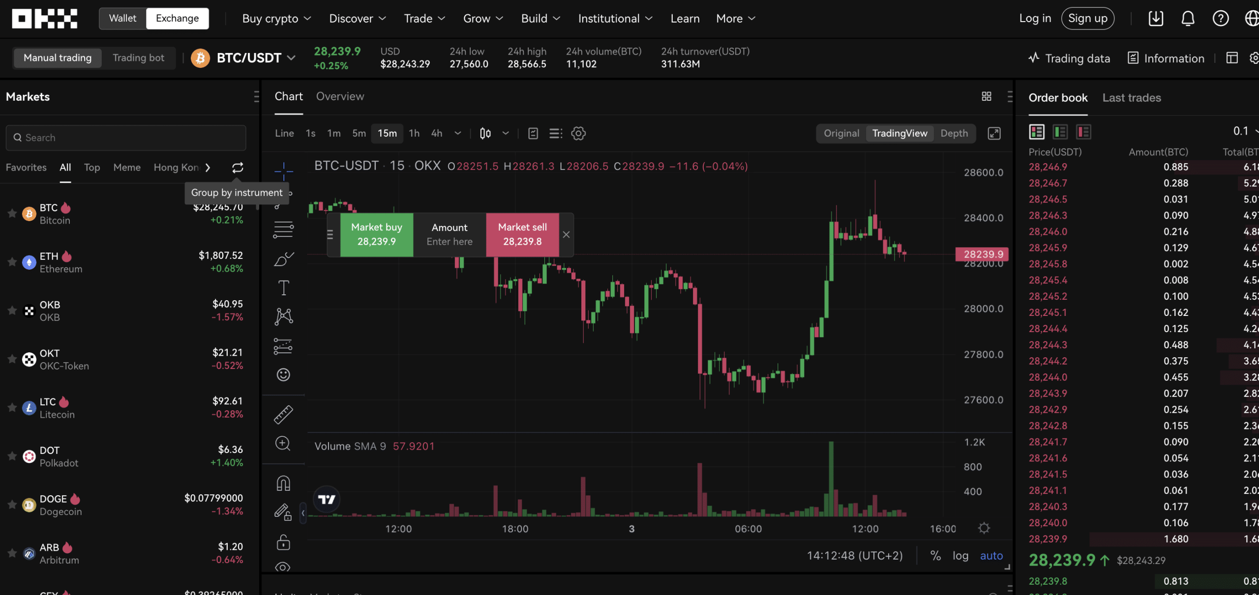Open chart settings gear in toolbar
This screenshot has width=1259, height=595.
pos(578,133)
